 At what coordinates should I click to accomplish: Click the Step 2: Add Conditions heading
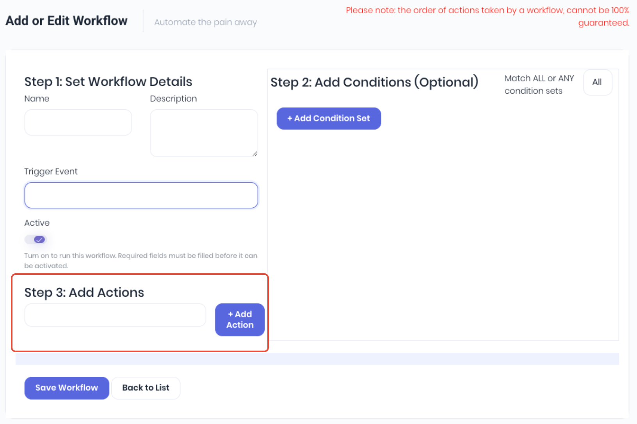pyautogui.click(x=374, y=82)
